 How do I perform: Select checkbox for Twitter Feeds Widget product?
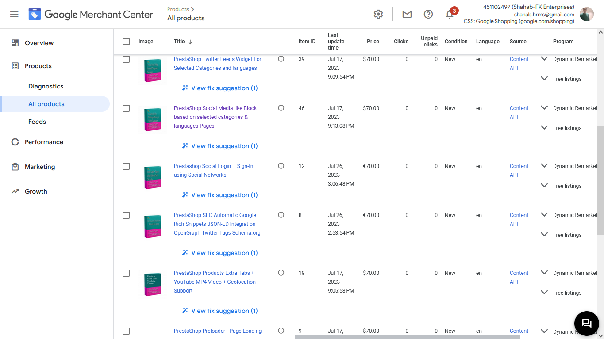click(x=126, y=59)
